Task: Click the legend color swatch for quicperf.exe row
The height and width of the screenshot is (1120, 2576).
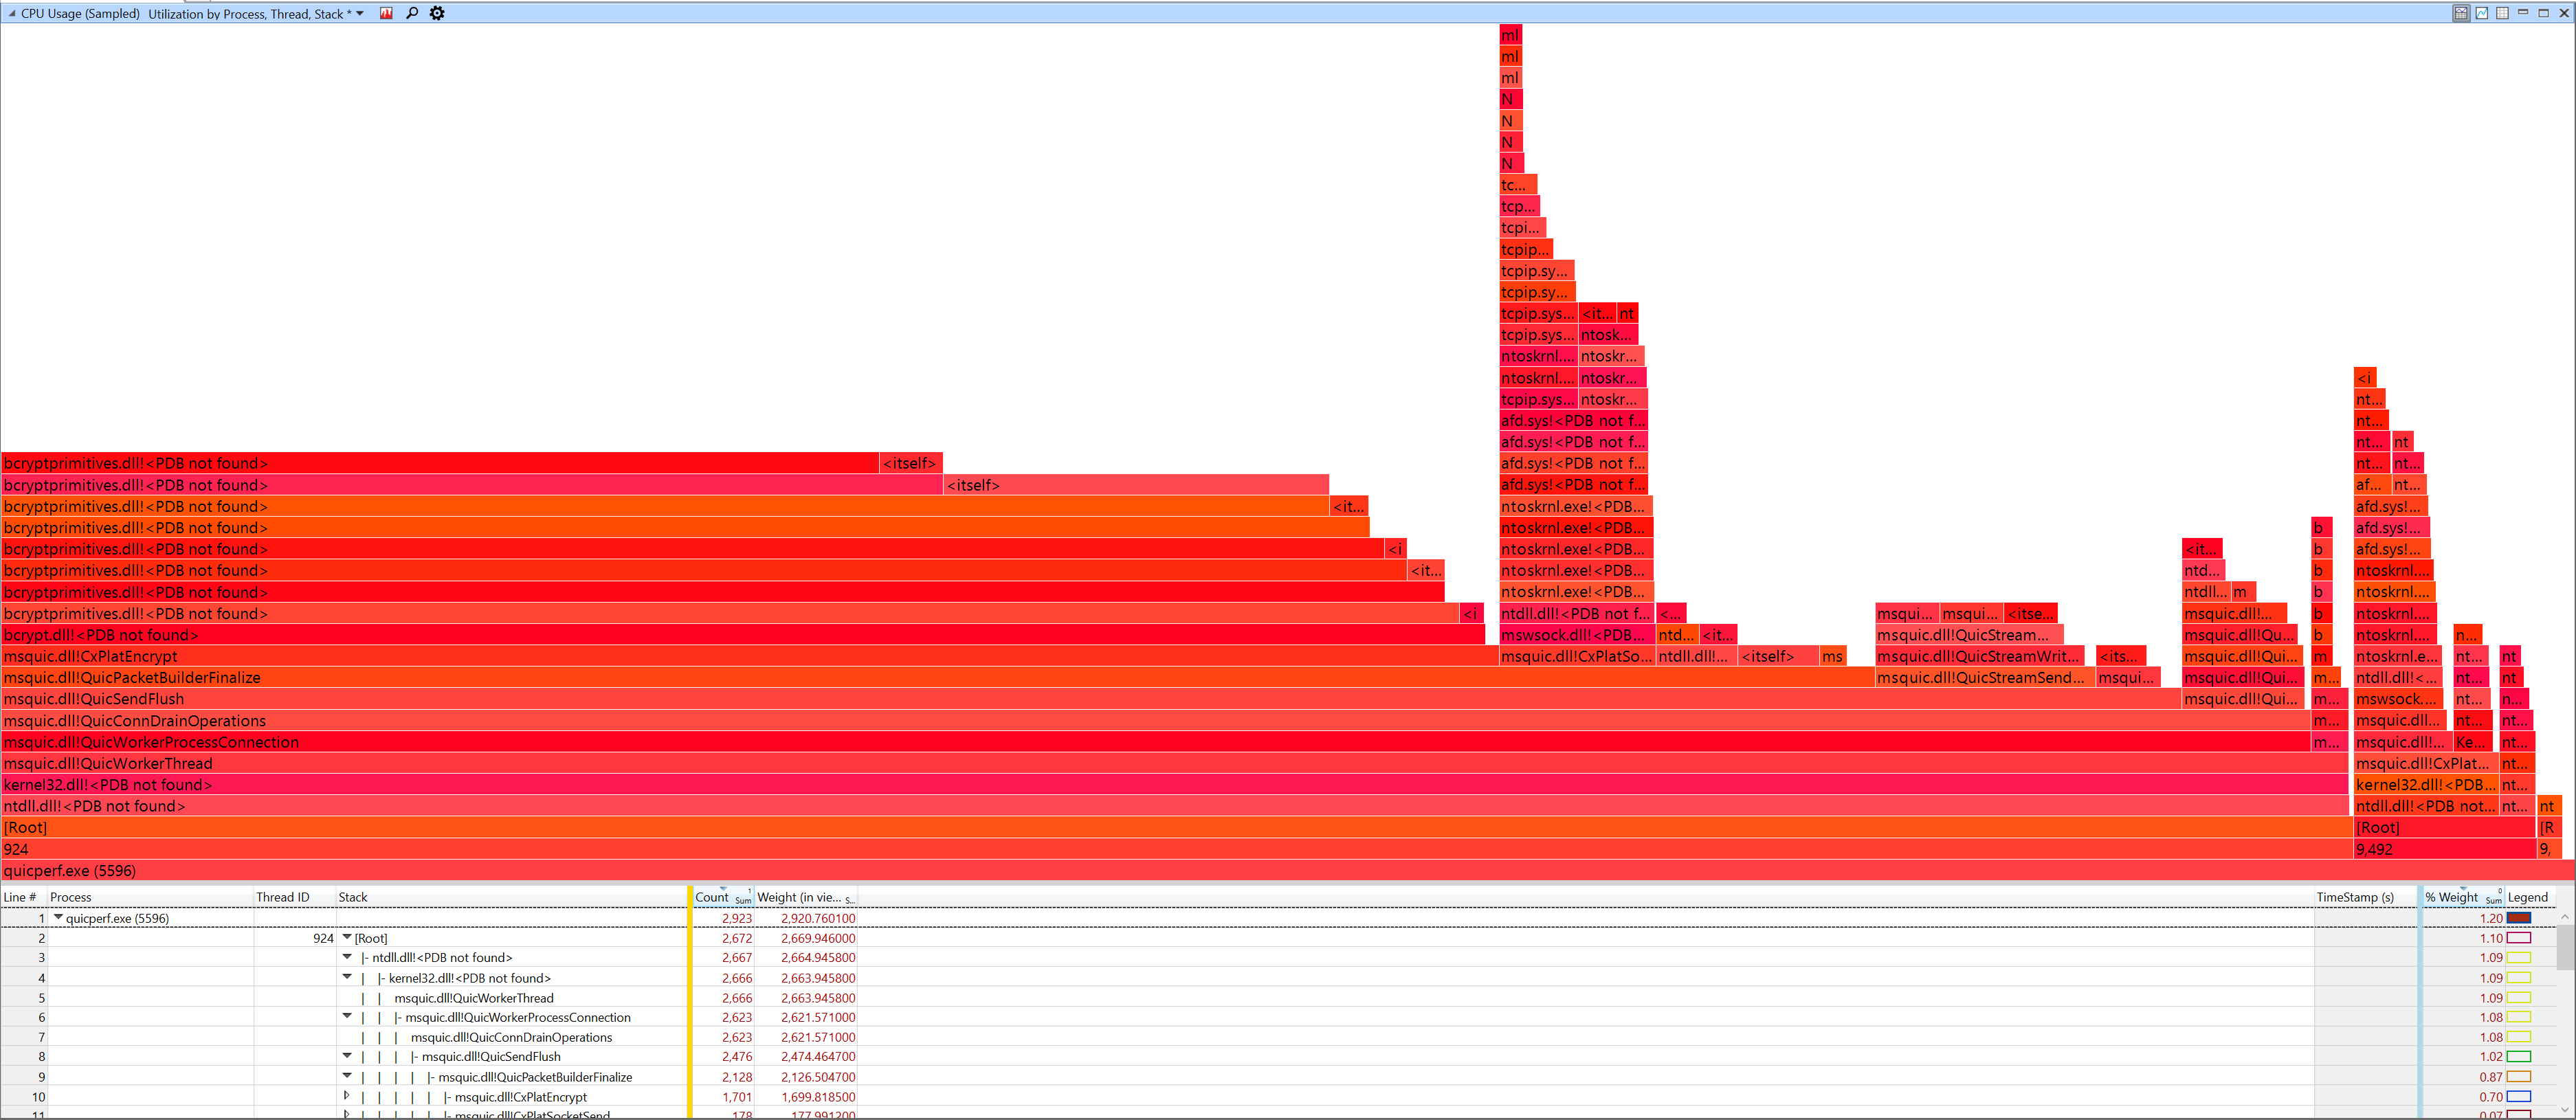Action: click(x=2519, y=918)
